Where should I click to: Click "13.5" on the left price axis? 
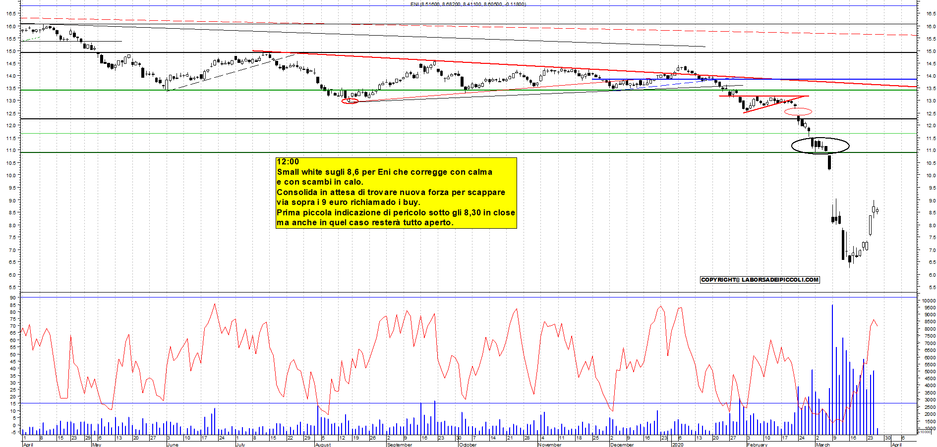tap(10, 88)
